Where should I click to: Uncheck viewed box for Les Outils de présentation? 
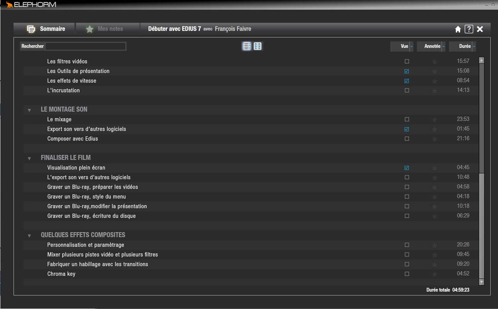pos(407,71)
